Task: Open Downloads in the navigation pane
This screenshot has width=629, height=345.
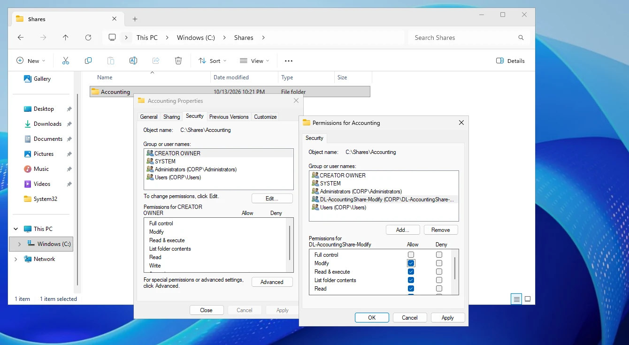Action: [x=47, y=124]
